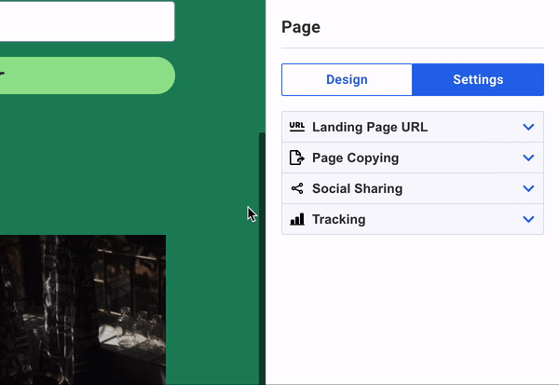Click the Tracking label text

tap(338, 219)
